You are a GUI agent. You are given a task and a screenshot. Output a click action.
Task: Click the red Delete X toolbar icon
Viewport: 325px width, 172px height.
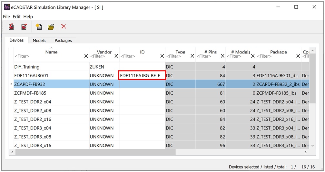pos(64,26)
